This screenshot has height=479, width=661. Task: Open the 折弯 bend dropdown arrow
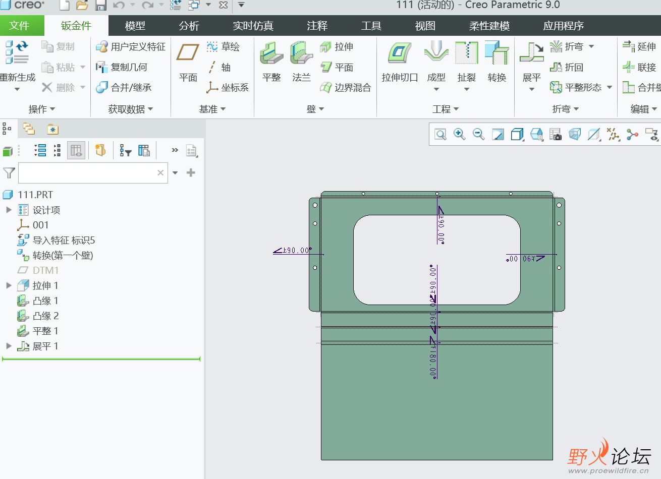[591, 47]
